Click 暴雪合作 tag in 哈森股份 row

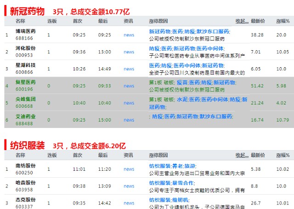click(x=183, y=183)
